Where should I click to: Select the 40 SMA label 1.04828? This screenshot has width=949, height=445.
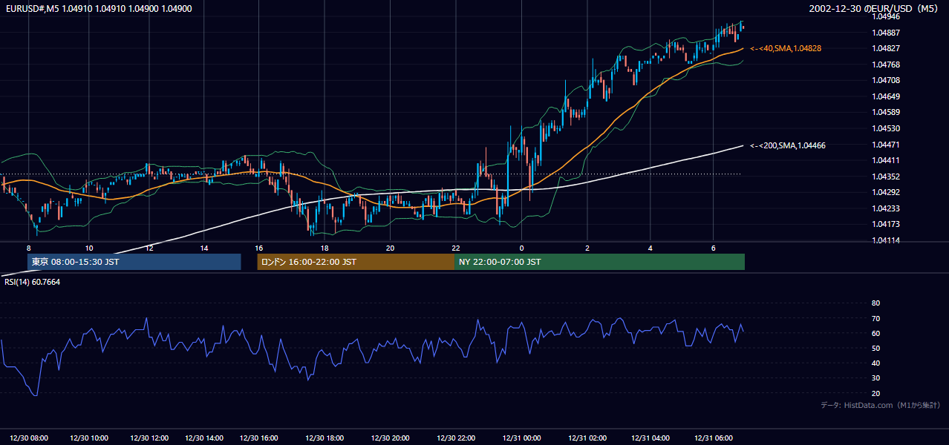point(786,48)
